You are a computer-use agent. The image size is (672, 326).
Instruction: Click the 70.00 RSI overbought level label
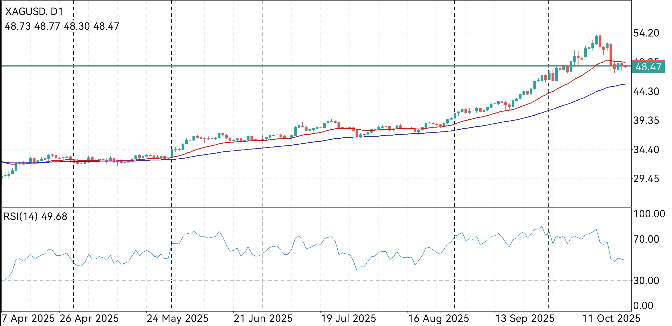click(x=646, y=239)
